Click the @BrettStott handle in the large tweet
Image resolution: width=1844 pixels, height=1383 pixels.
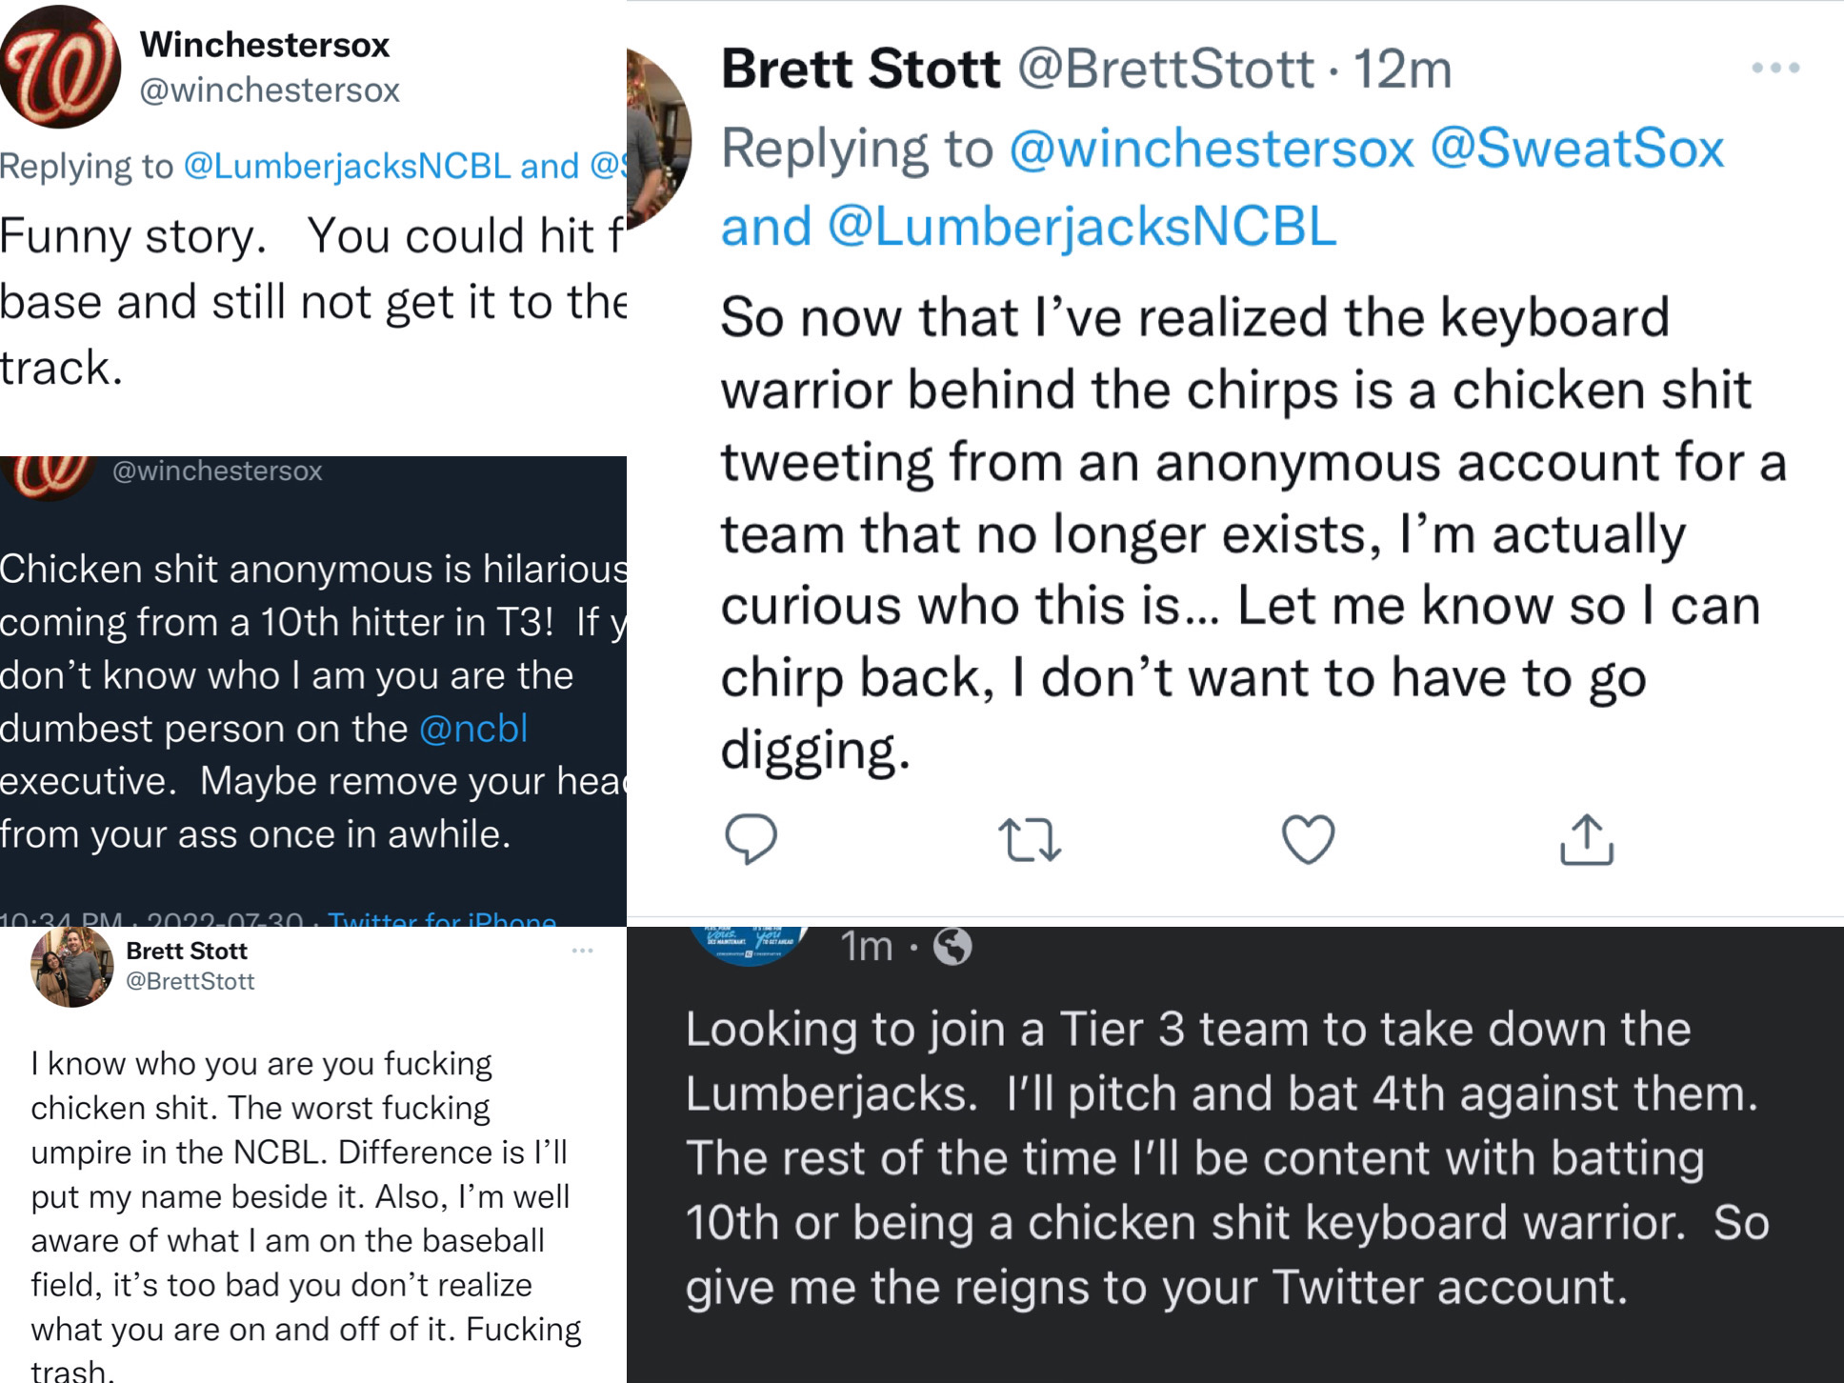[x=1167, y=69]
